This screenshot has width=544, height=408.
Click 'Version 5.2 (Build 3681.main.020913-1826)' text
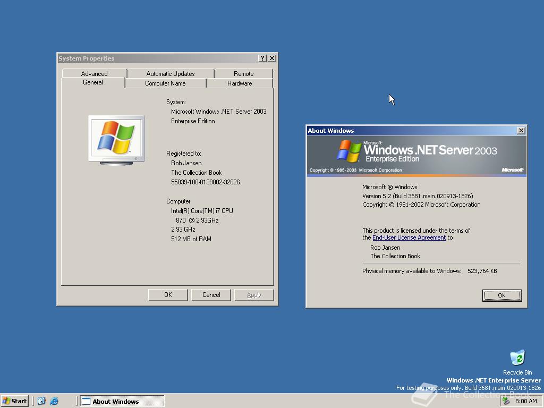click(x=418, y=196)
